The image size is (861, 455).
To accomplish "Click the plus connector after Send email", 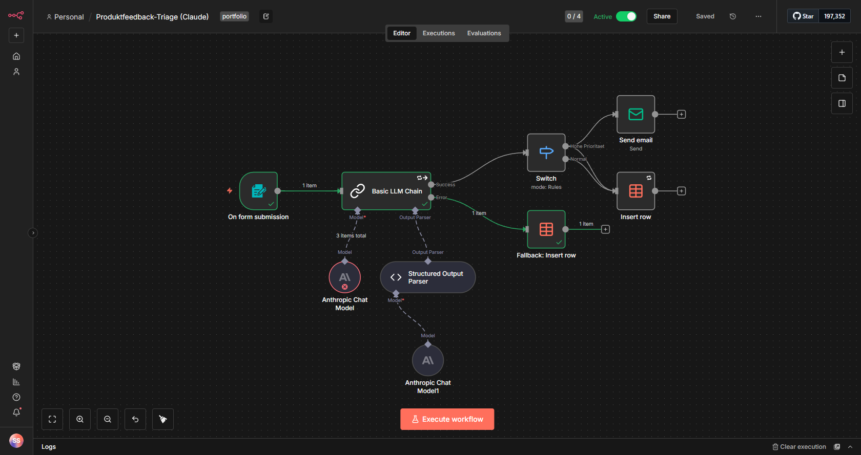I will 682,114.
